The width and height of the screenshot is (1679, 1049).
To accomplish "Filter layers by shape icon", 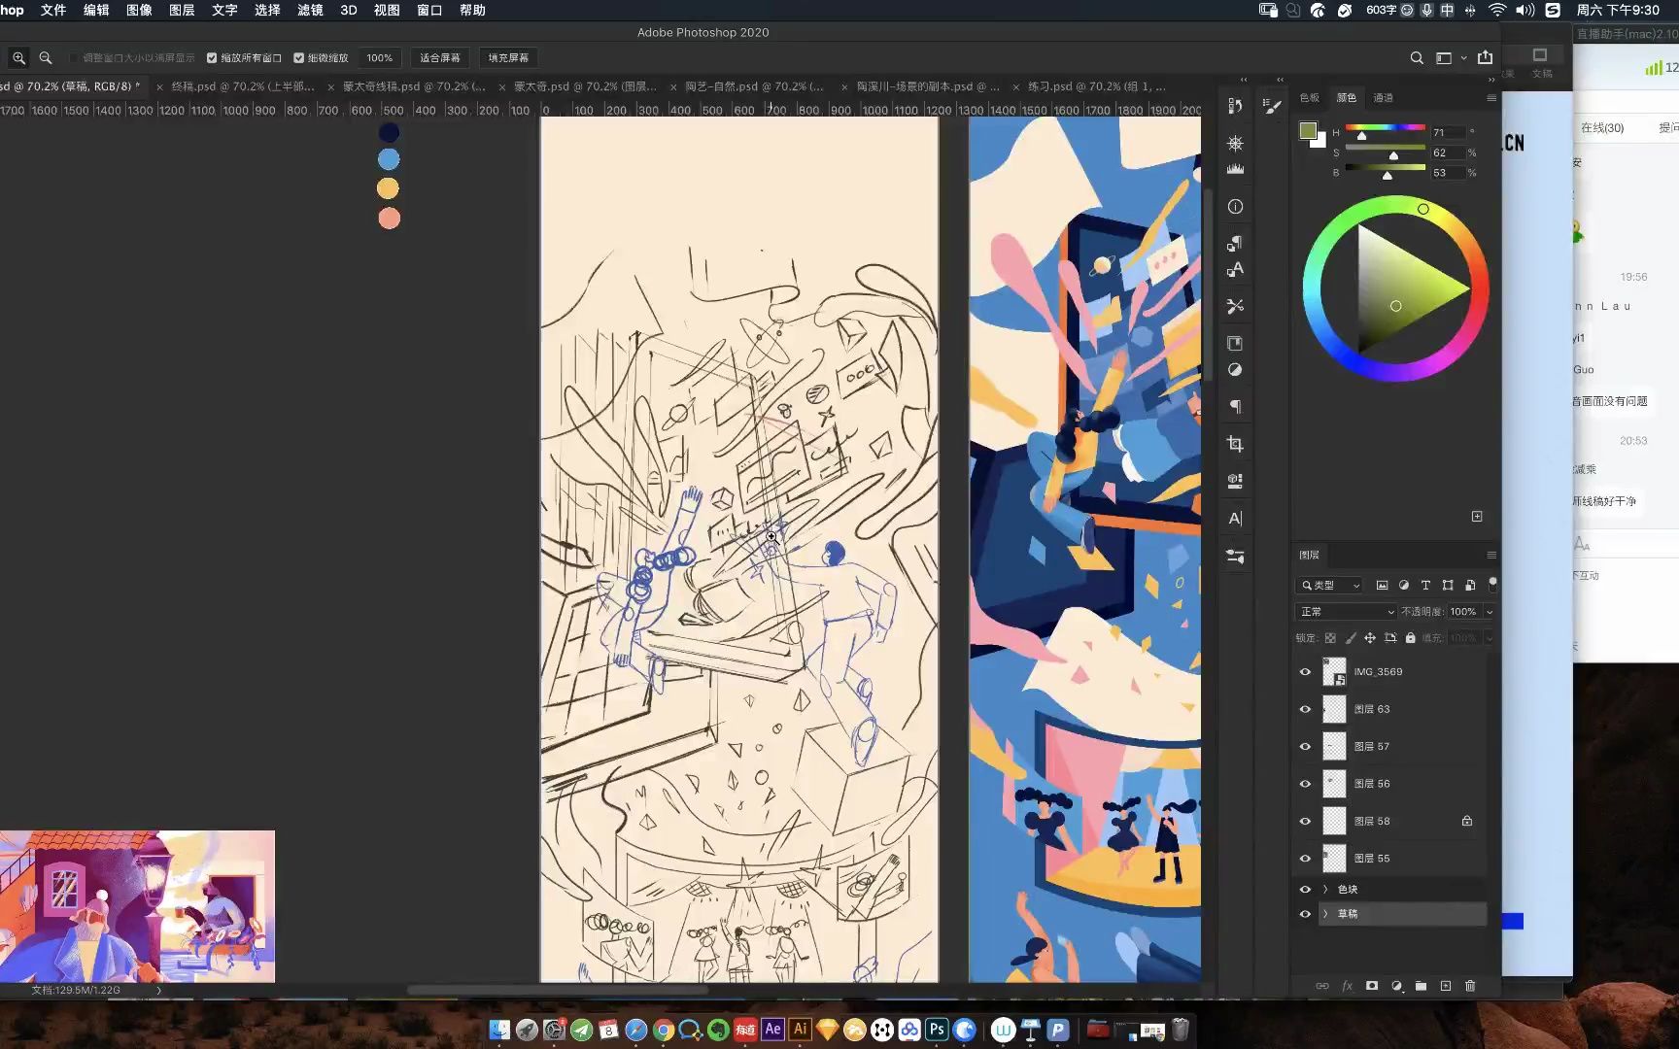I will [1448, 586].
